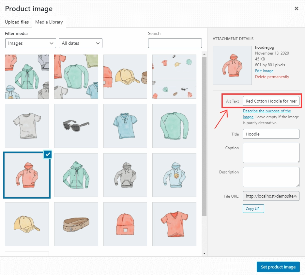
Task: Open the Describe the purpose link
Action: click(x=267, y=111)
